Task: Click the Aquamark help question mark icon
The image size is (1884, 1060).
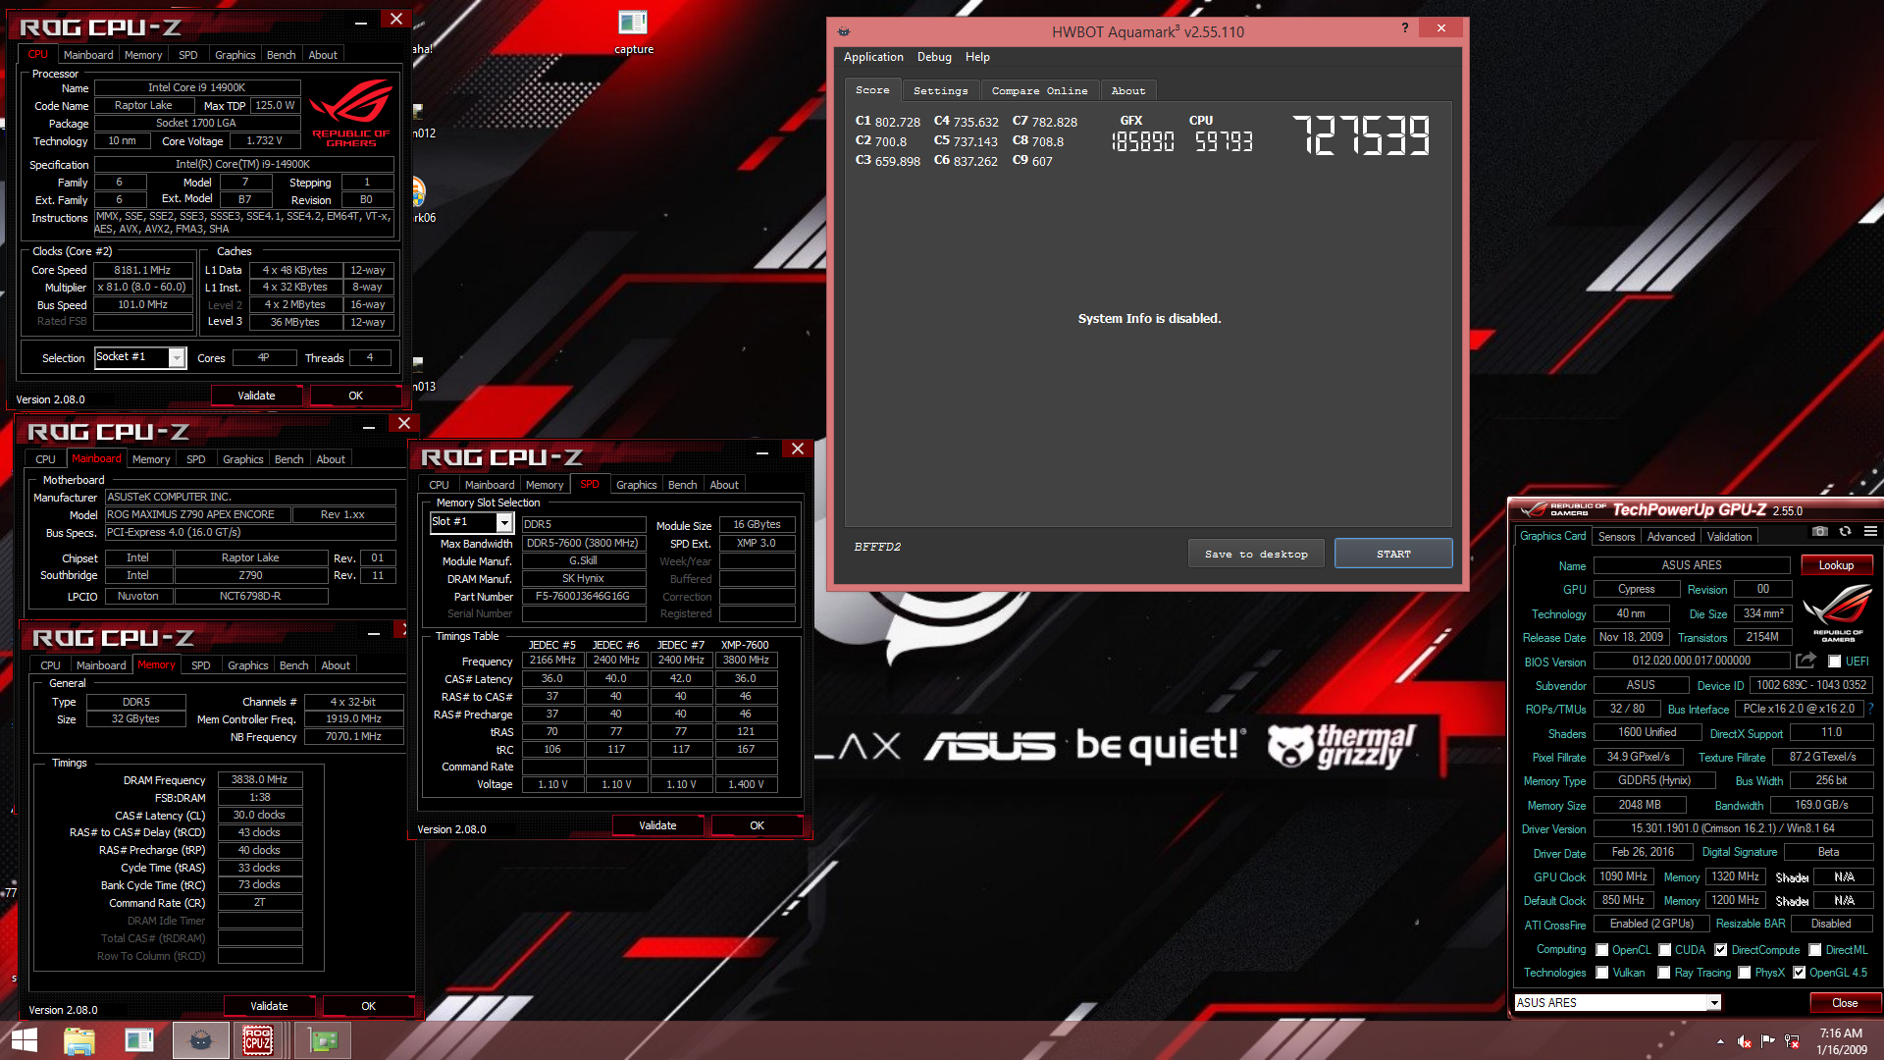Action: click(1404, 28)
